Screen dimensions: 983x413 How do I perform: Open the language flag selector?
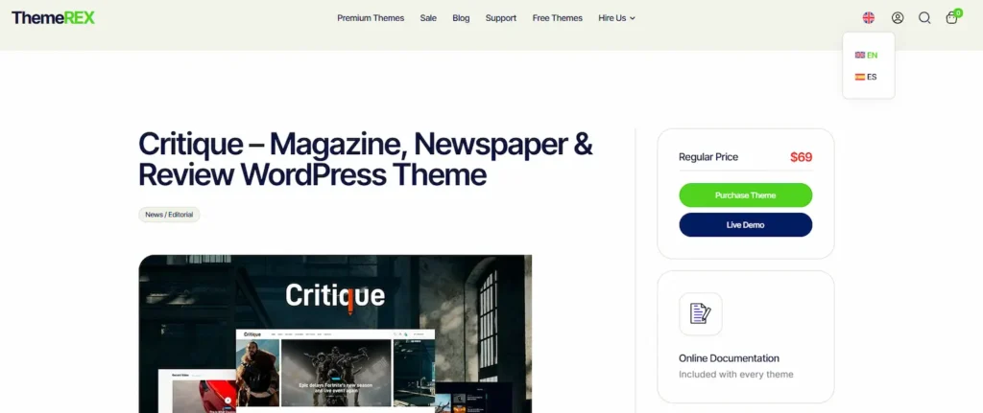point(868,18)
